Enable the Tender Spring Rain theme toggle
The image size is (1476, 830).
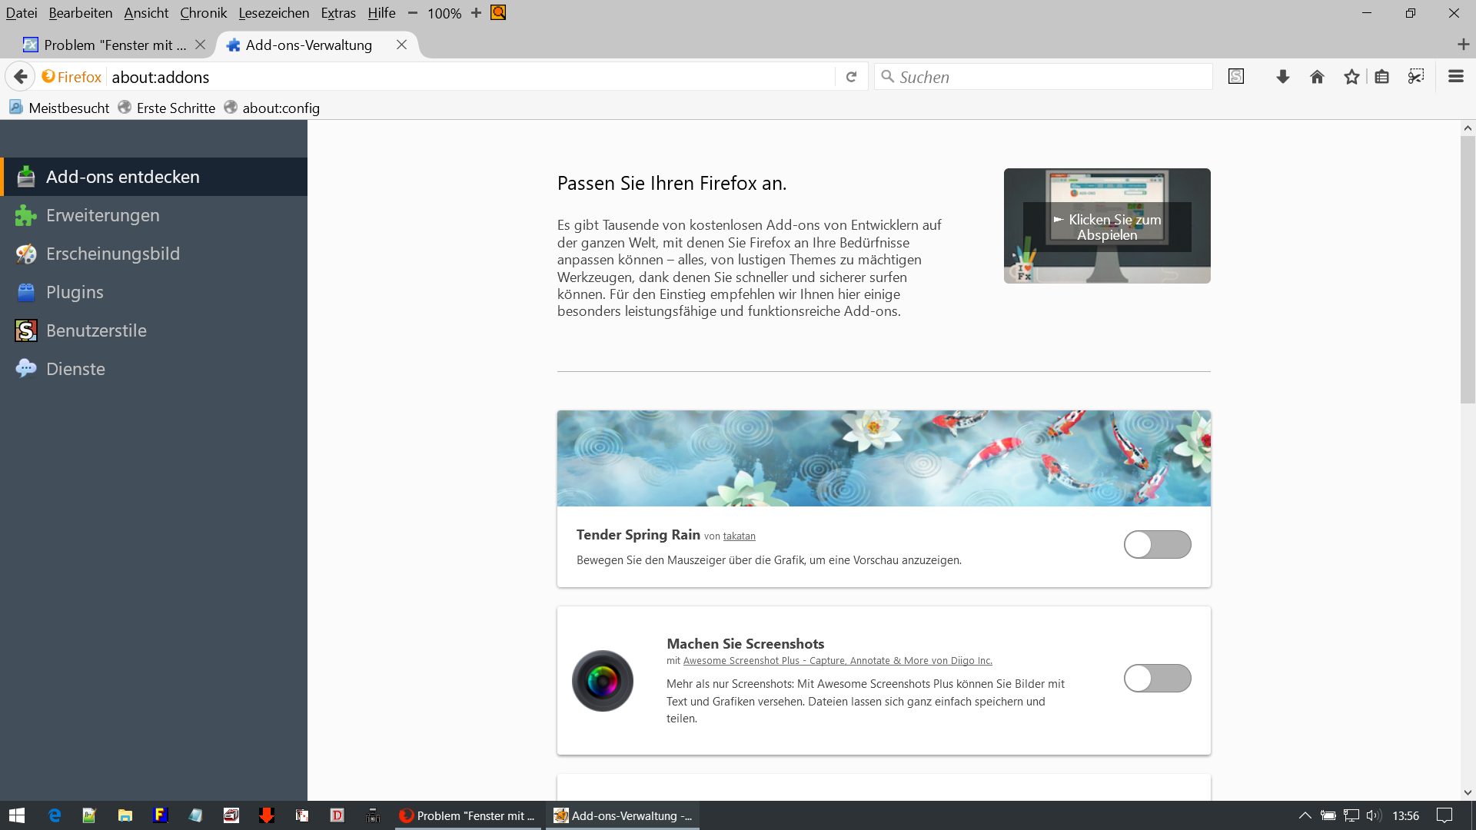click(1157, 545)
